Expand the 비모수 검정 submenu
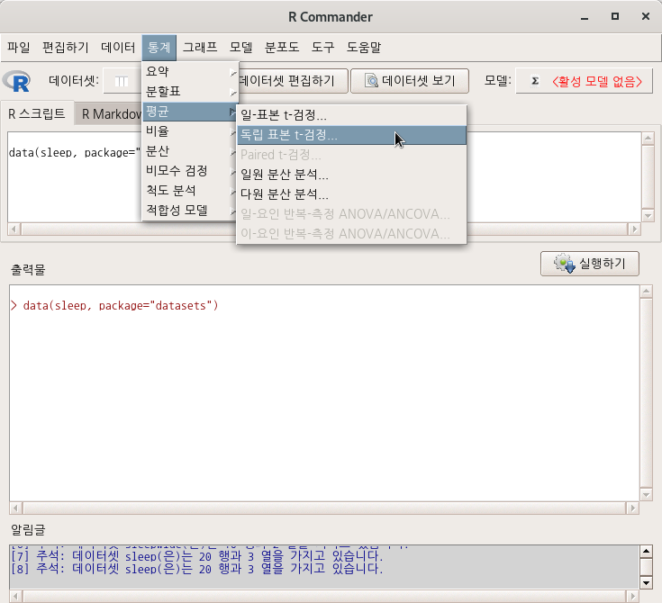662x603 pixels. (x=190, y=171)
